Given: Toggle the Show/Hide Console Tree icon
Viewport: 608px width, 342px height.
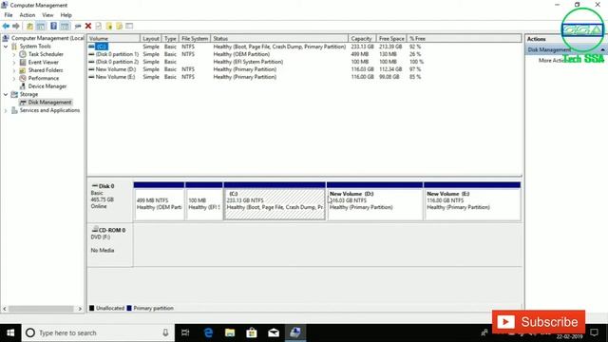Looking at the screenshot, I should coord(41,26).
